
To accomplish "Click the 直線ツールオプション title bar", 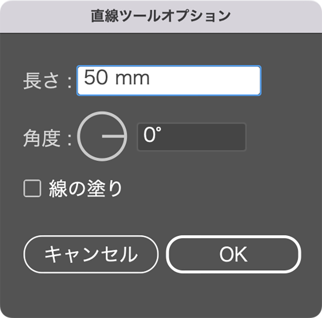I will (x=161, y=16).
